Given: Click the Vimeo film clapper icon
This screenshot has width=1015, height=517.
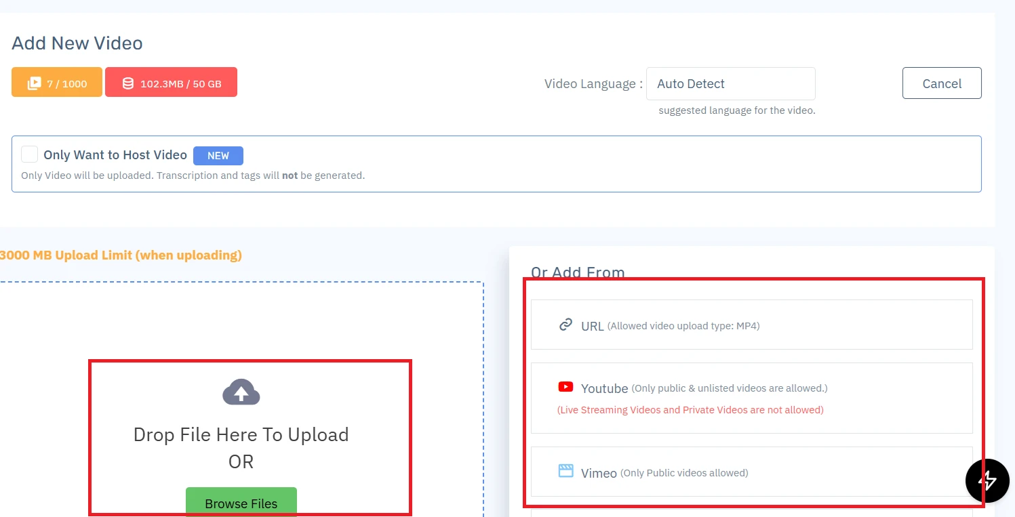Looking at the screenshot, I should [x=565, y=471].
